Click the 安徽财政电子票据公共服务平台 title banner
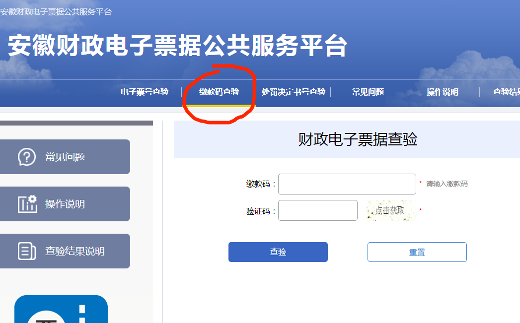 pos(177,45)
